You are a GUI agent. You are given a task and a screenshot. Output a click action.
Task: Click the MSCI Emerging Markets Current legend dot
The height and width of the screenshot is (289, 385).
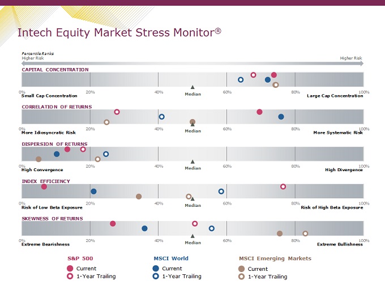pyautogui.click(x=242, y=269)
